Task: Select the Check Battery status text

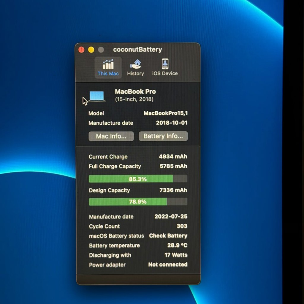Action: click(168, 235)
